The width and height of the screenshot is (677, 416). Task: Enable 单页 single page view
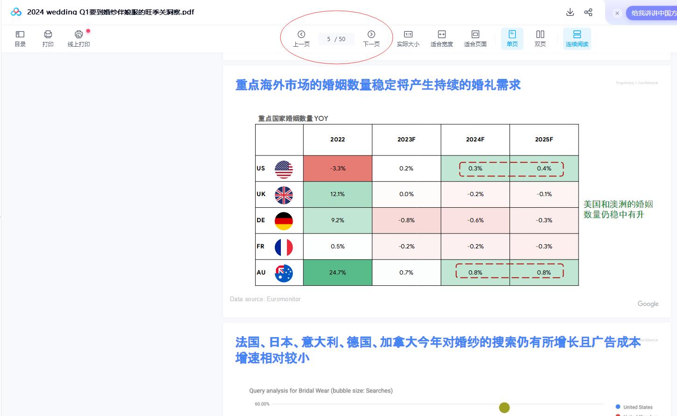(512, 38)
